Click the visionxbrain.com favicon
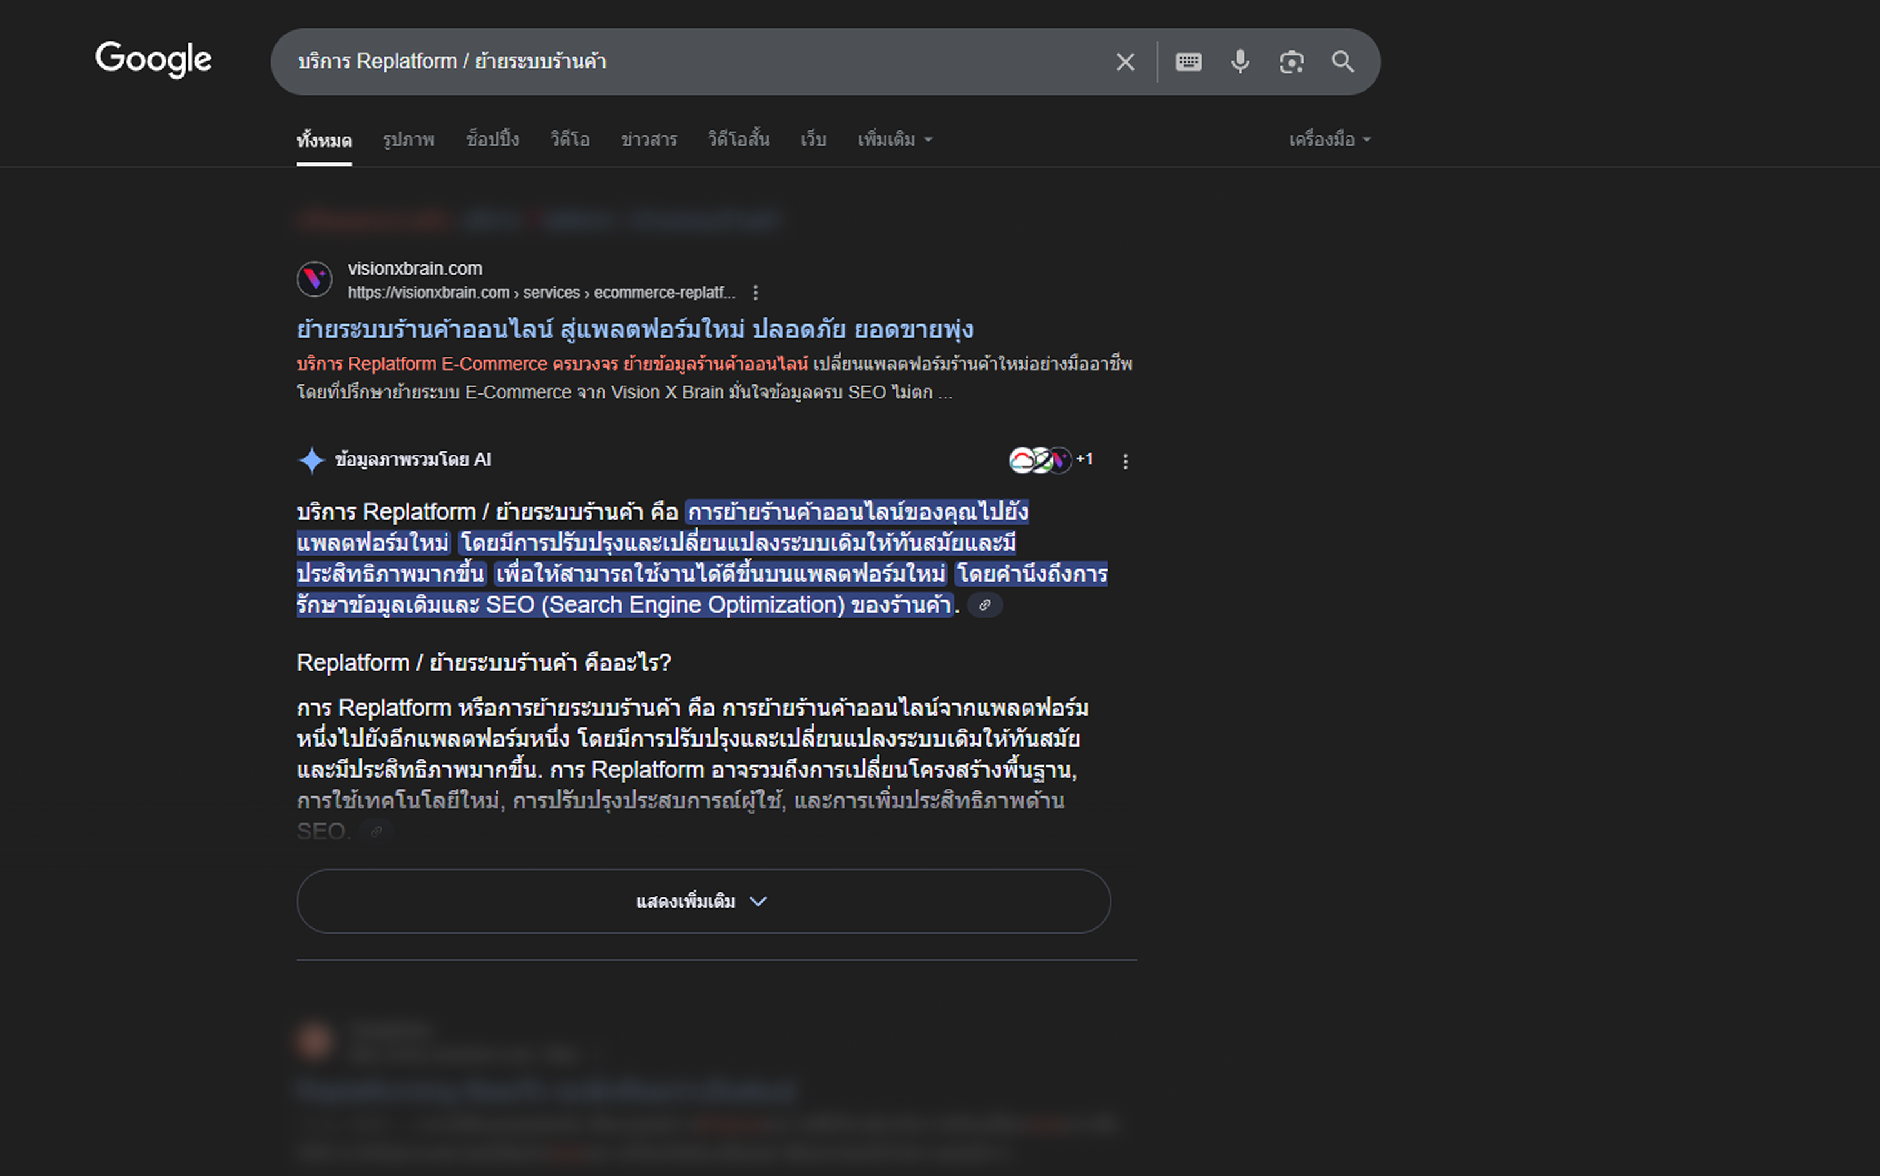 [315, 279]
